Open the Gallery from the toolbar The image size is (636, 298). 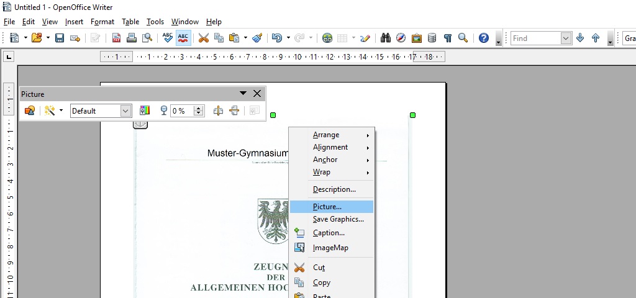tap(417, 38)
